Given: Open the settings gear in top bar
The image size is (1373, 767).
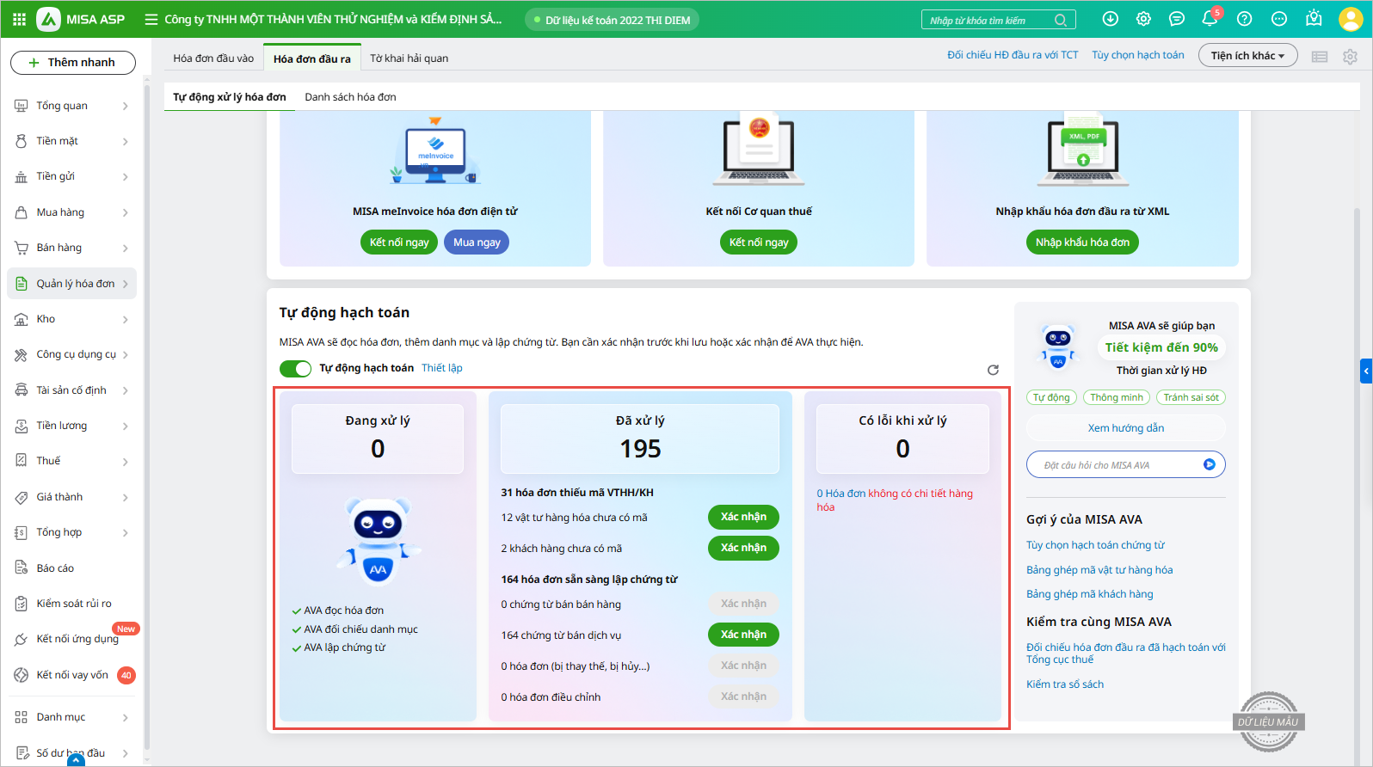Looking at the screenshot, I should [1143, 19].
